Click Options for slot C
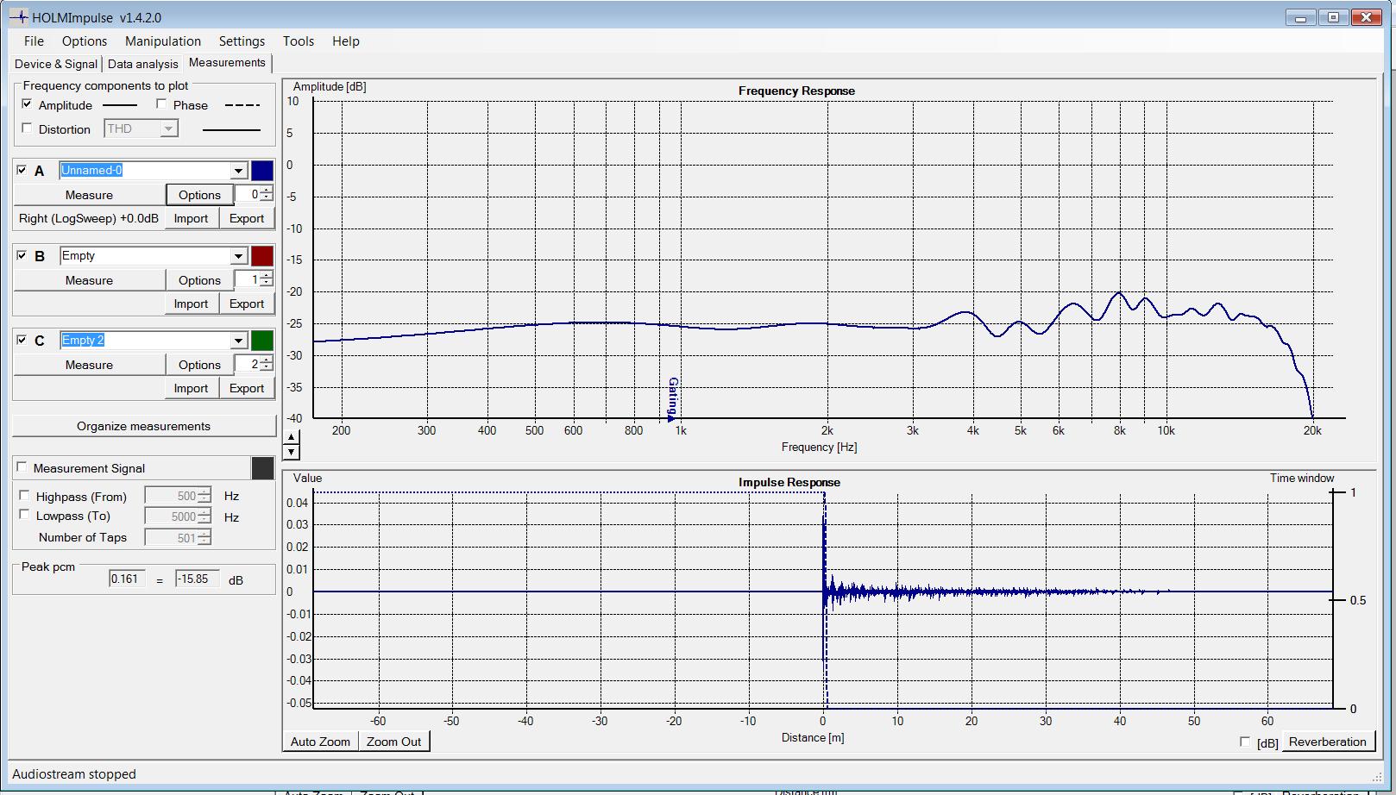Screen dimensions: 1396x795 [x=199, y=365]
